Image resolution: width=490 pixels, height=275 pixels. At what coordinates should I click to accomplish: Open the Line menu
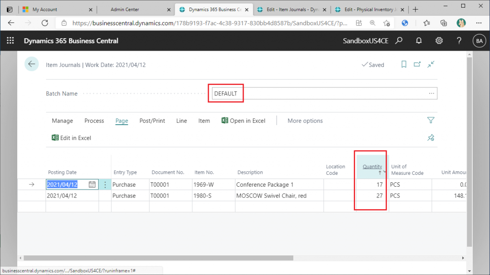(x=181, y=121)
